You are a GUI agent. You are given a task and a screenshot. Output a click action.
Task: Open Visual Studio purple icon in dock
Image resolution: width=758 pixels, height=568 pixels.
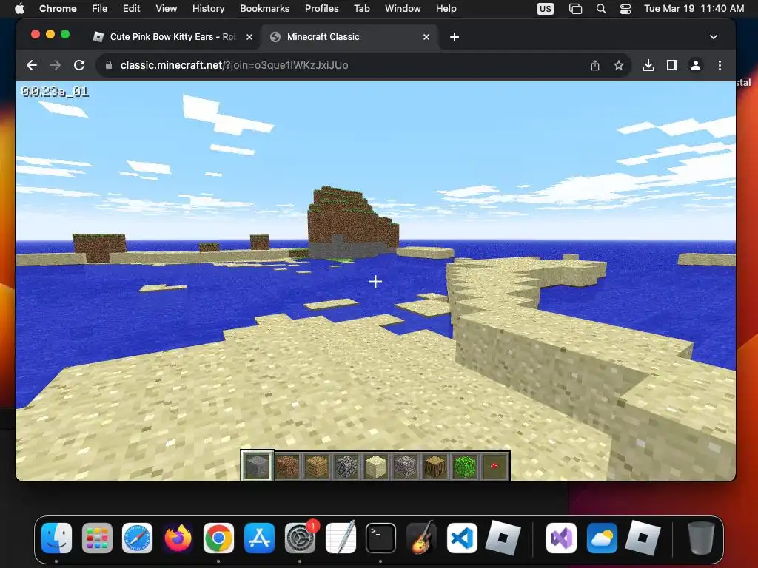click(x=561, y=538)
